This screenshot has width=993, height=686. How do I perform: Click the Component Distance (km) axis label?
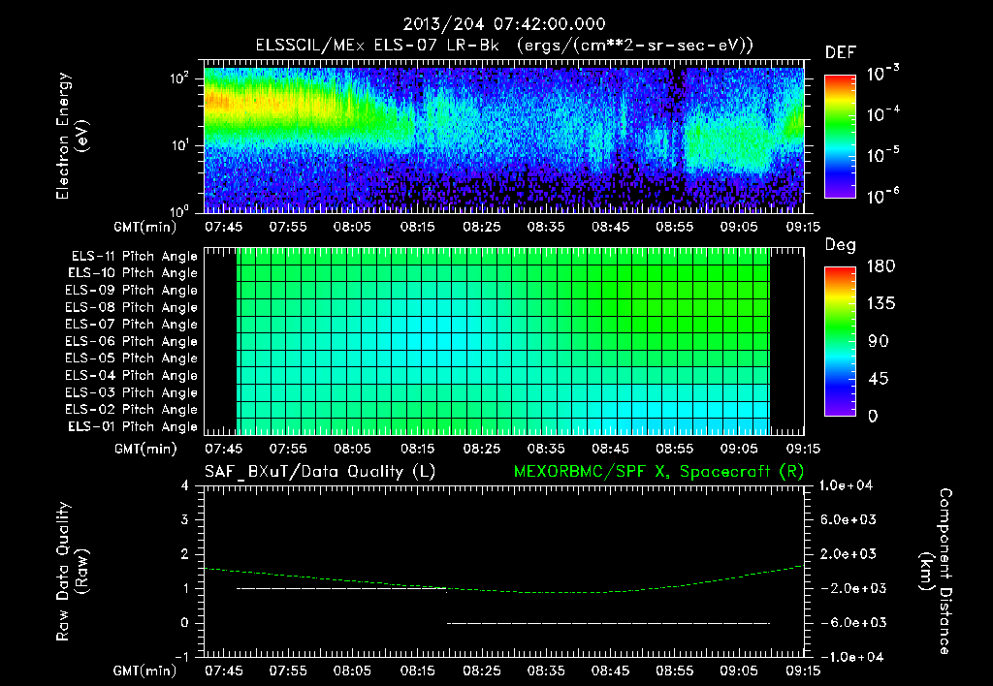point(936,572)
